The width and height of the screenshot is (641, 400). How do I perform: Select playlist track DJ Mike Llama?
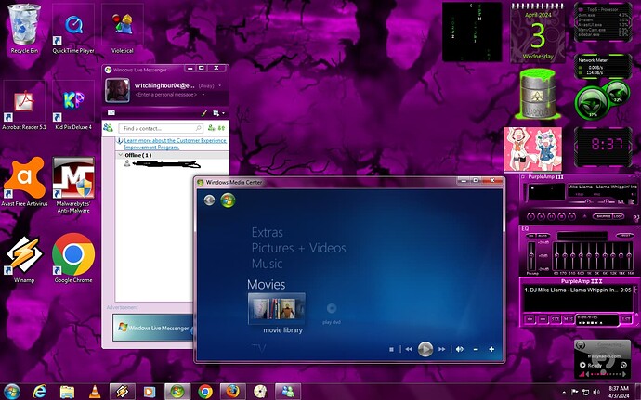[578, 290]
